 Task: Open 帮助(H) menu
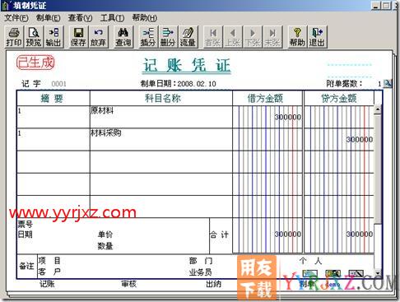click(145, 18)
